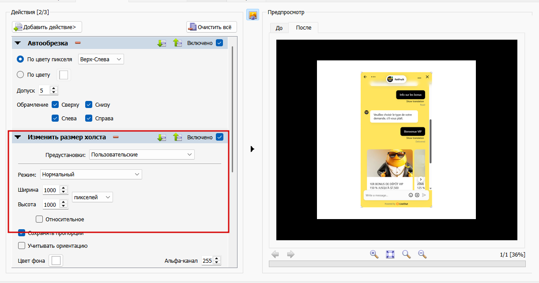Open the Режим Нормальный dropdown
This screenshot has height=283, width=539.
pos(91,174)
